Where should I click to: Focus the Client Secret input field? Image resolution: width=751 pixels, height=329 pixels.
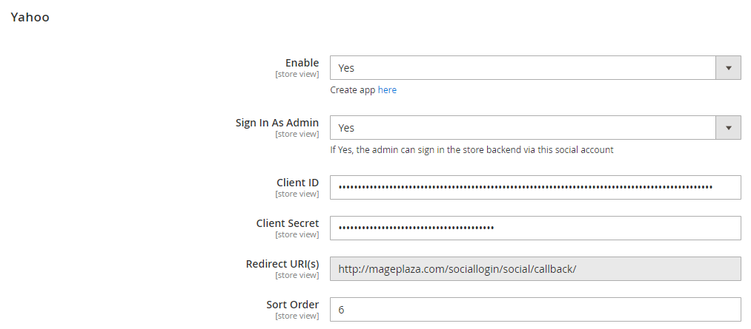(x=535, y=228)
